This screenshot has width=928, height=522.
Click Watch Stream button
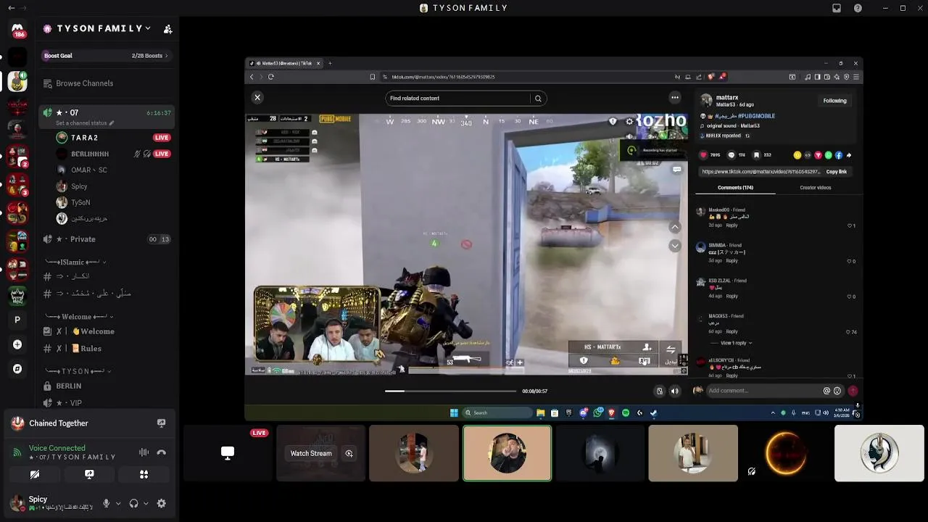(x=311, y=454)
